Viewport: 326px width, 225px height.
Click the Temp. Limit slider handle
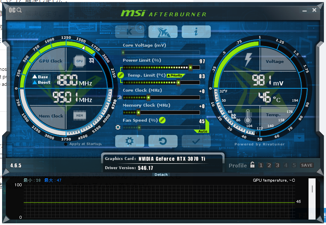click(x=178, y=82)
